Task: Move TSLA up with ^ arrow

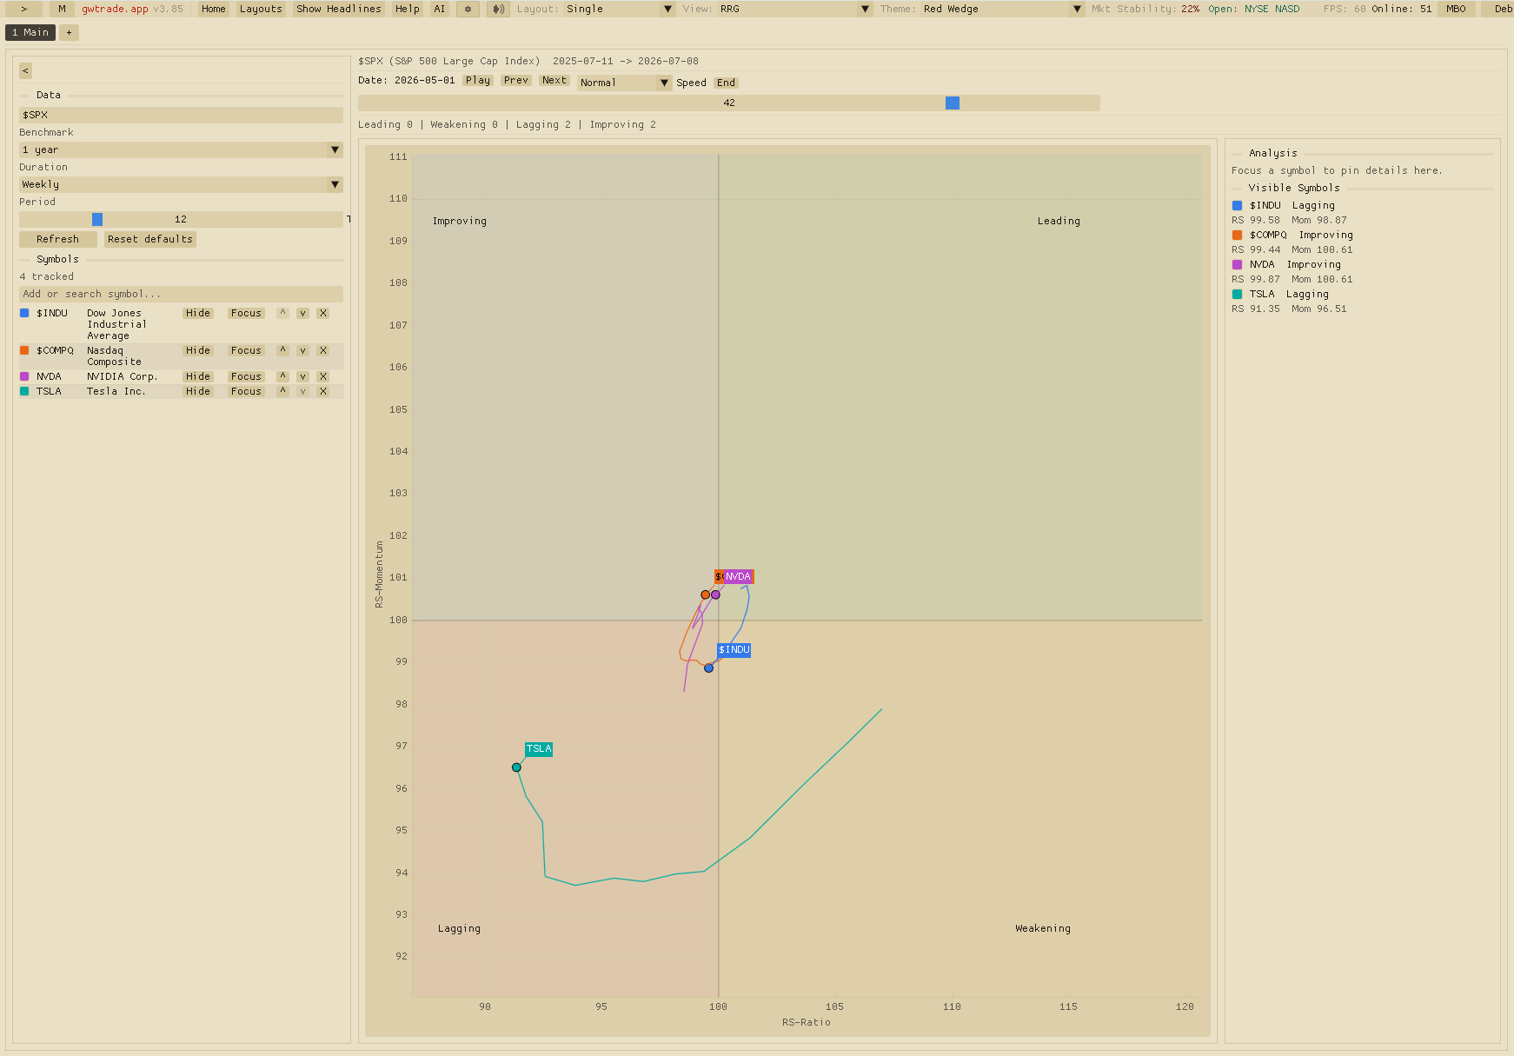Action: pyautogui.click(x=282, y=391)
